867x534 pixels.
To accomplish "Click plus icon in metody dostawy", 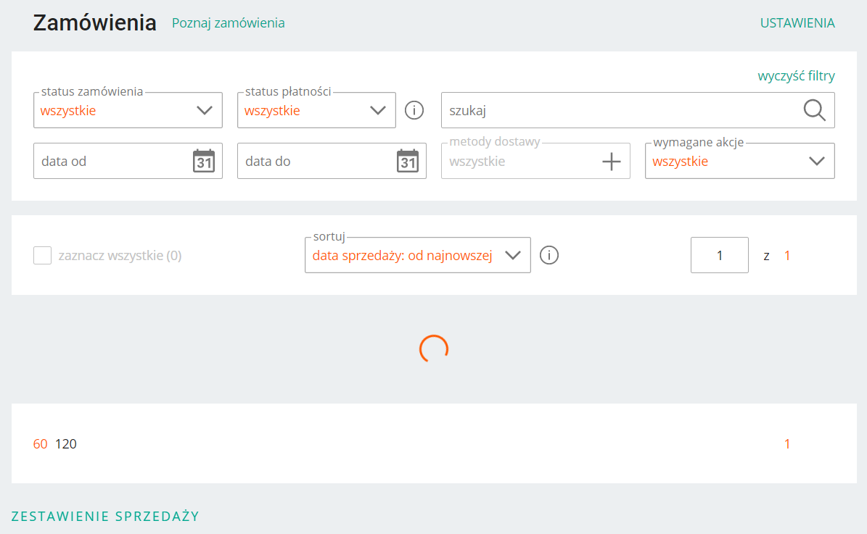I will tap(612, 161).
